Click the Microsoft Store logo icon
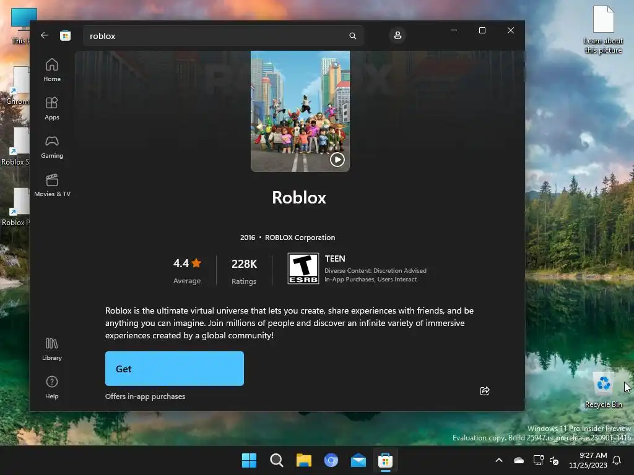 pos(65,35)
